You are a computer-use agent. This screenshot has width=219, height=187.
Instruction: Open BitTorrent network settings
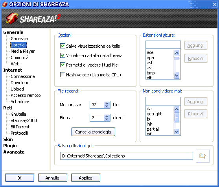pos(20,127)
